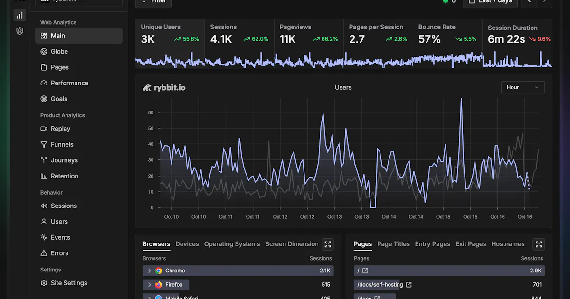Click the bar chart icon in left rail
Screen dimensions: 570x299
19,15
